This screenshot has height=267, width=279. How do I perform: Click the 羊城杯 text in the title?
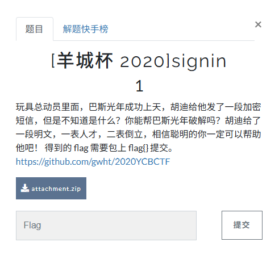click(85, 60)
